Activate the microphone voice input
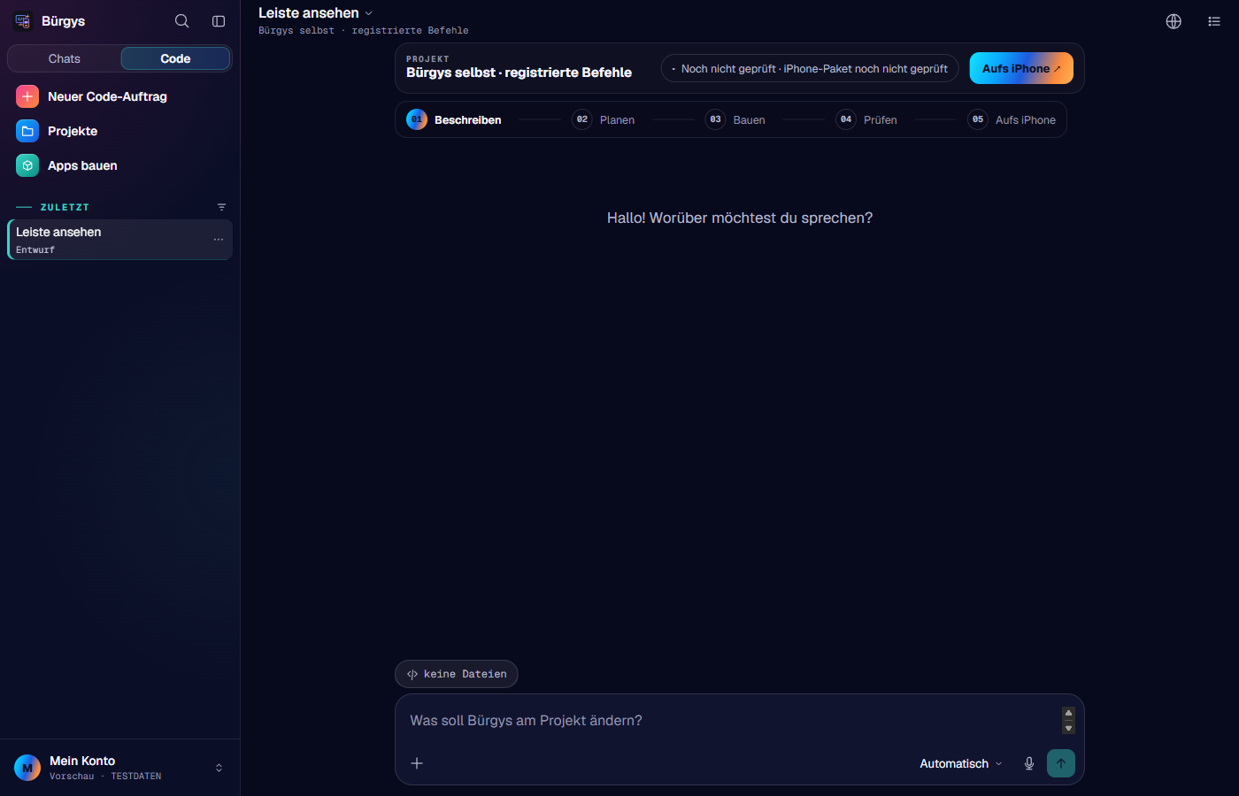Image resolution: width=1239 pixels, height=796 pixels. (x=1029, y=763)
